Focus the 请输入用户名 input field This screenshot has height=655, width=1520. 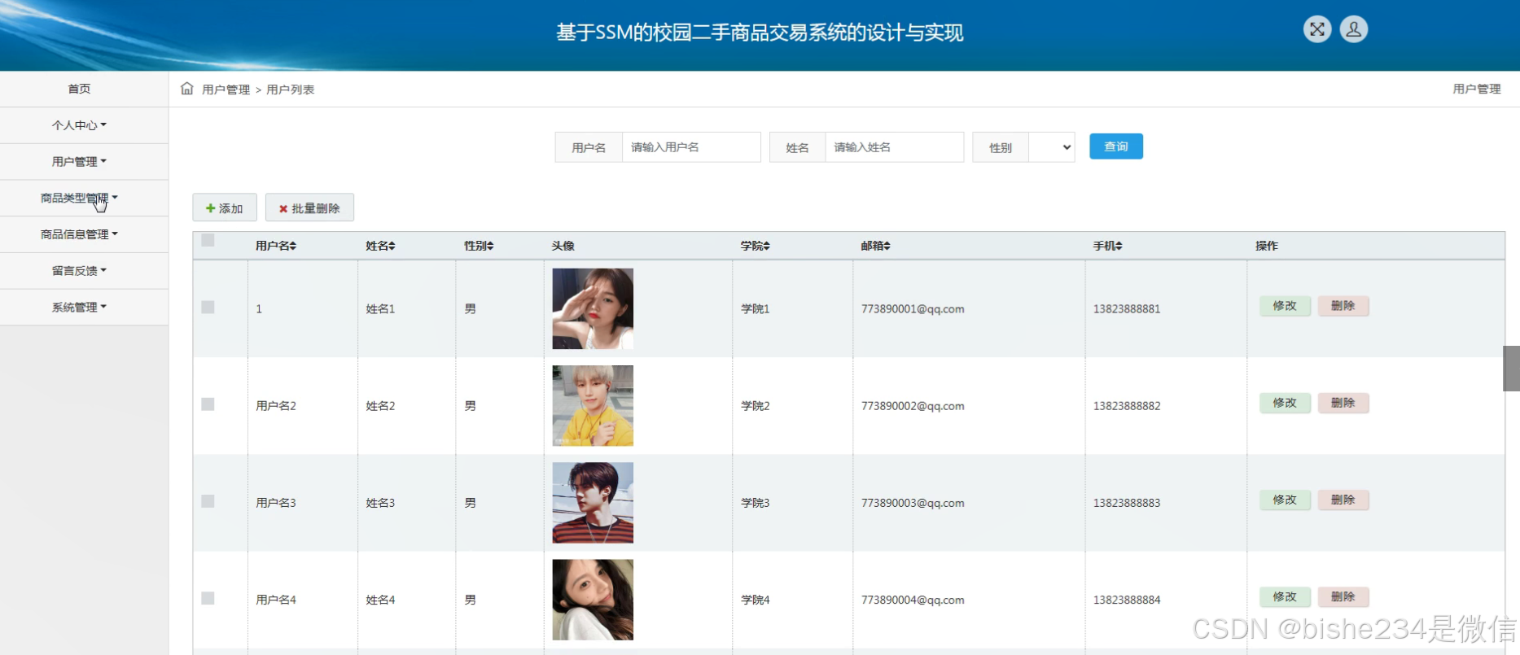691,147
